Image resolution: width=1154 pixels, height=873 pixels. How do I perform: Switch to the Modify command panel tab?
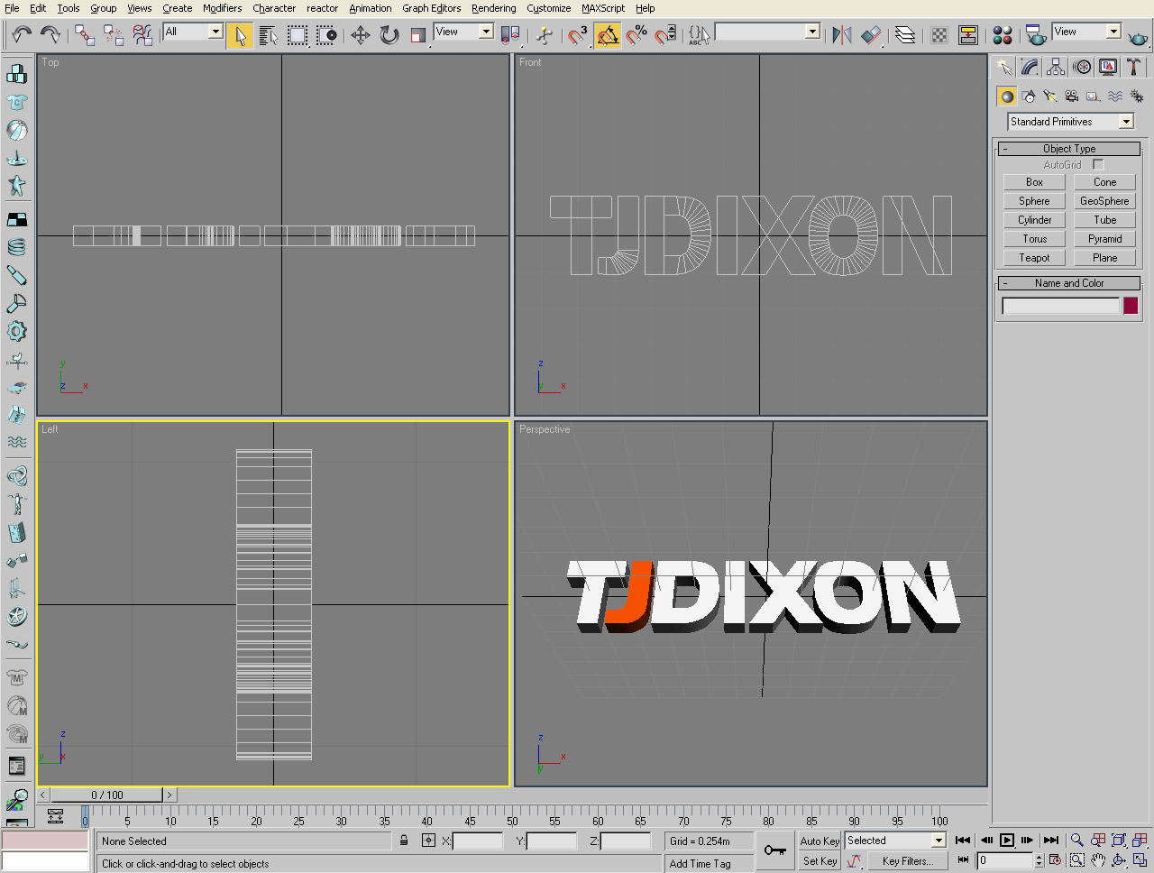1030,67
